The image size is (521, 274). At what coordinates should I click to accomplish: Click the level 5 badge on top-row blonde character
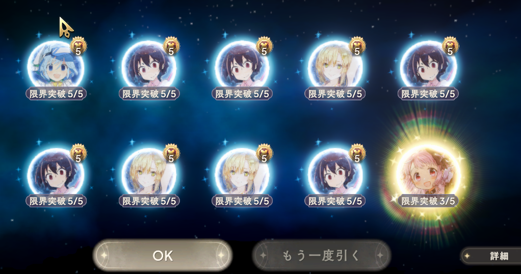[357, 46]
